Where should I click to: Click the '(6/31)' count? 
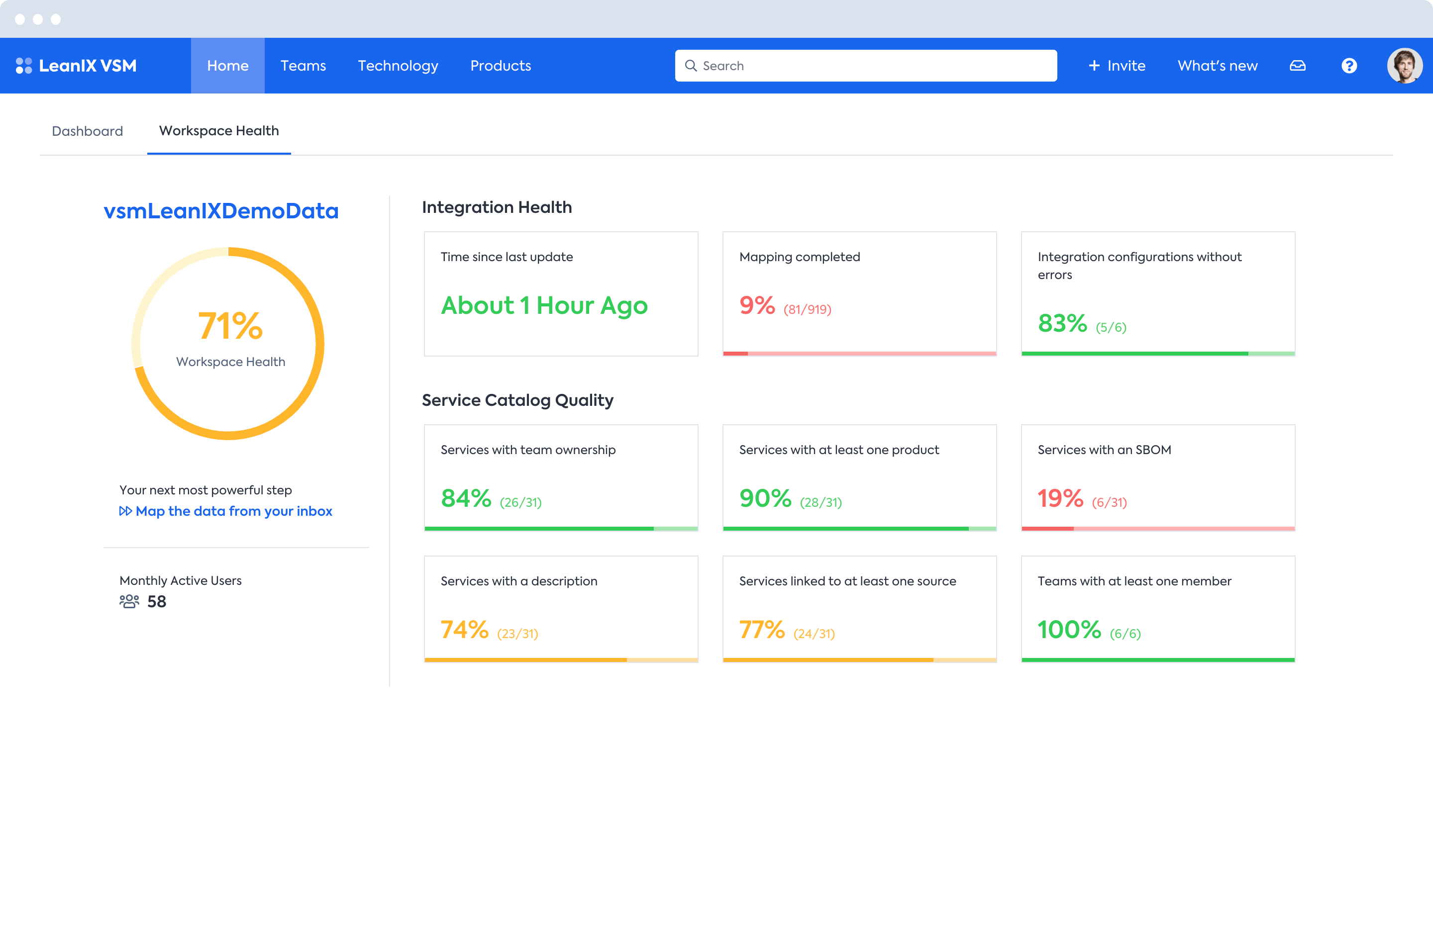point(1109,503)
